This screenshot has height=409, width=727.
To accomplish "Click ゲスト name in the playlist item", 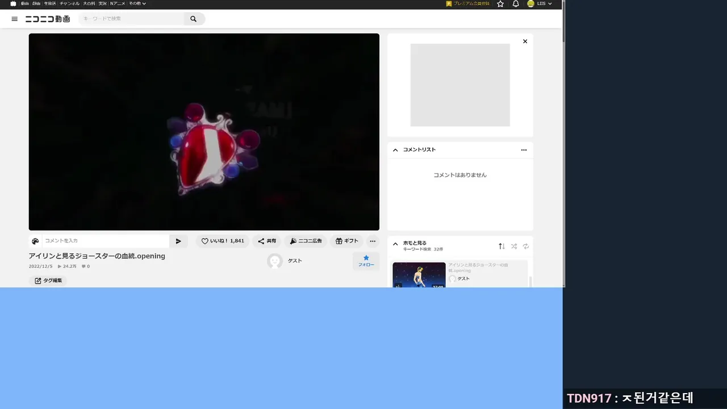I will coord(463,279).
